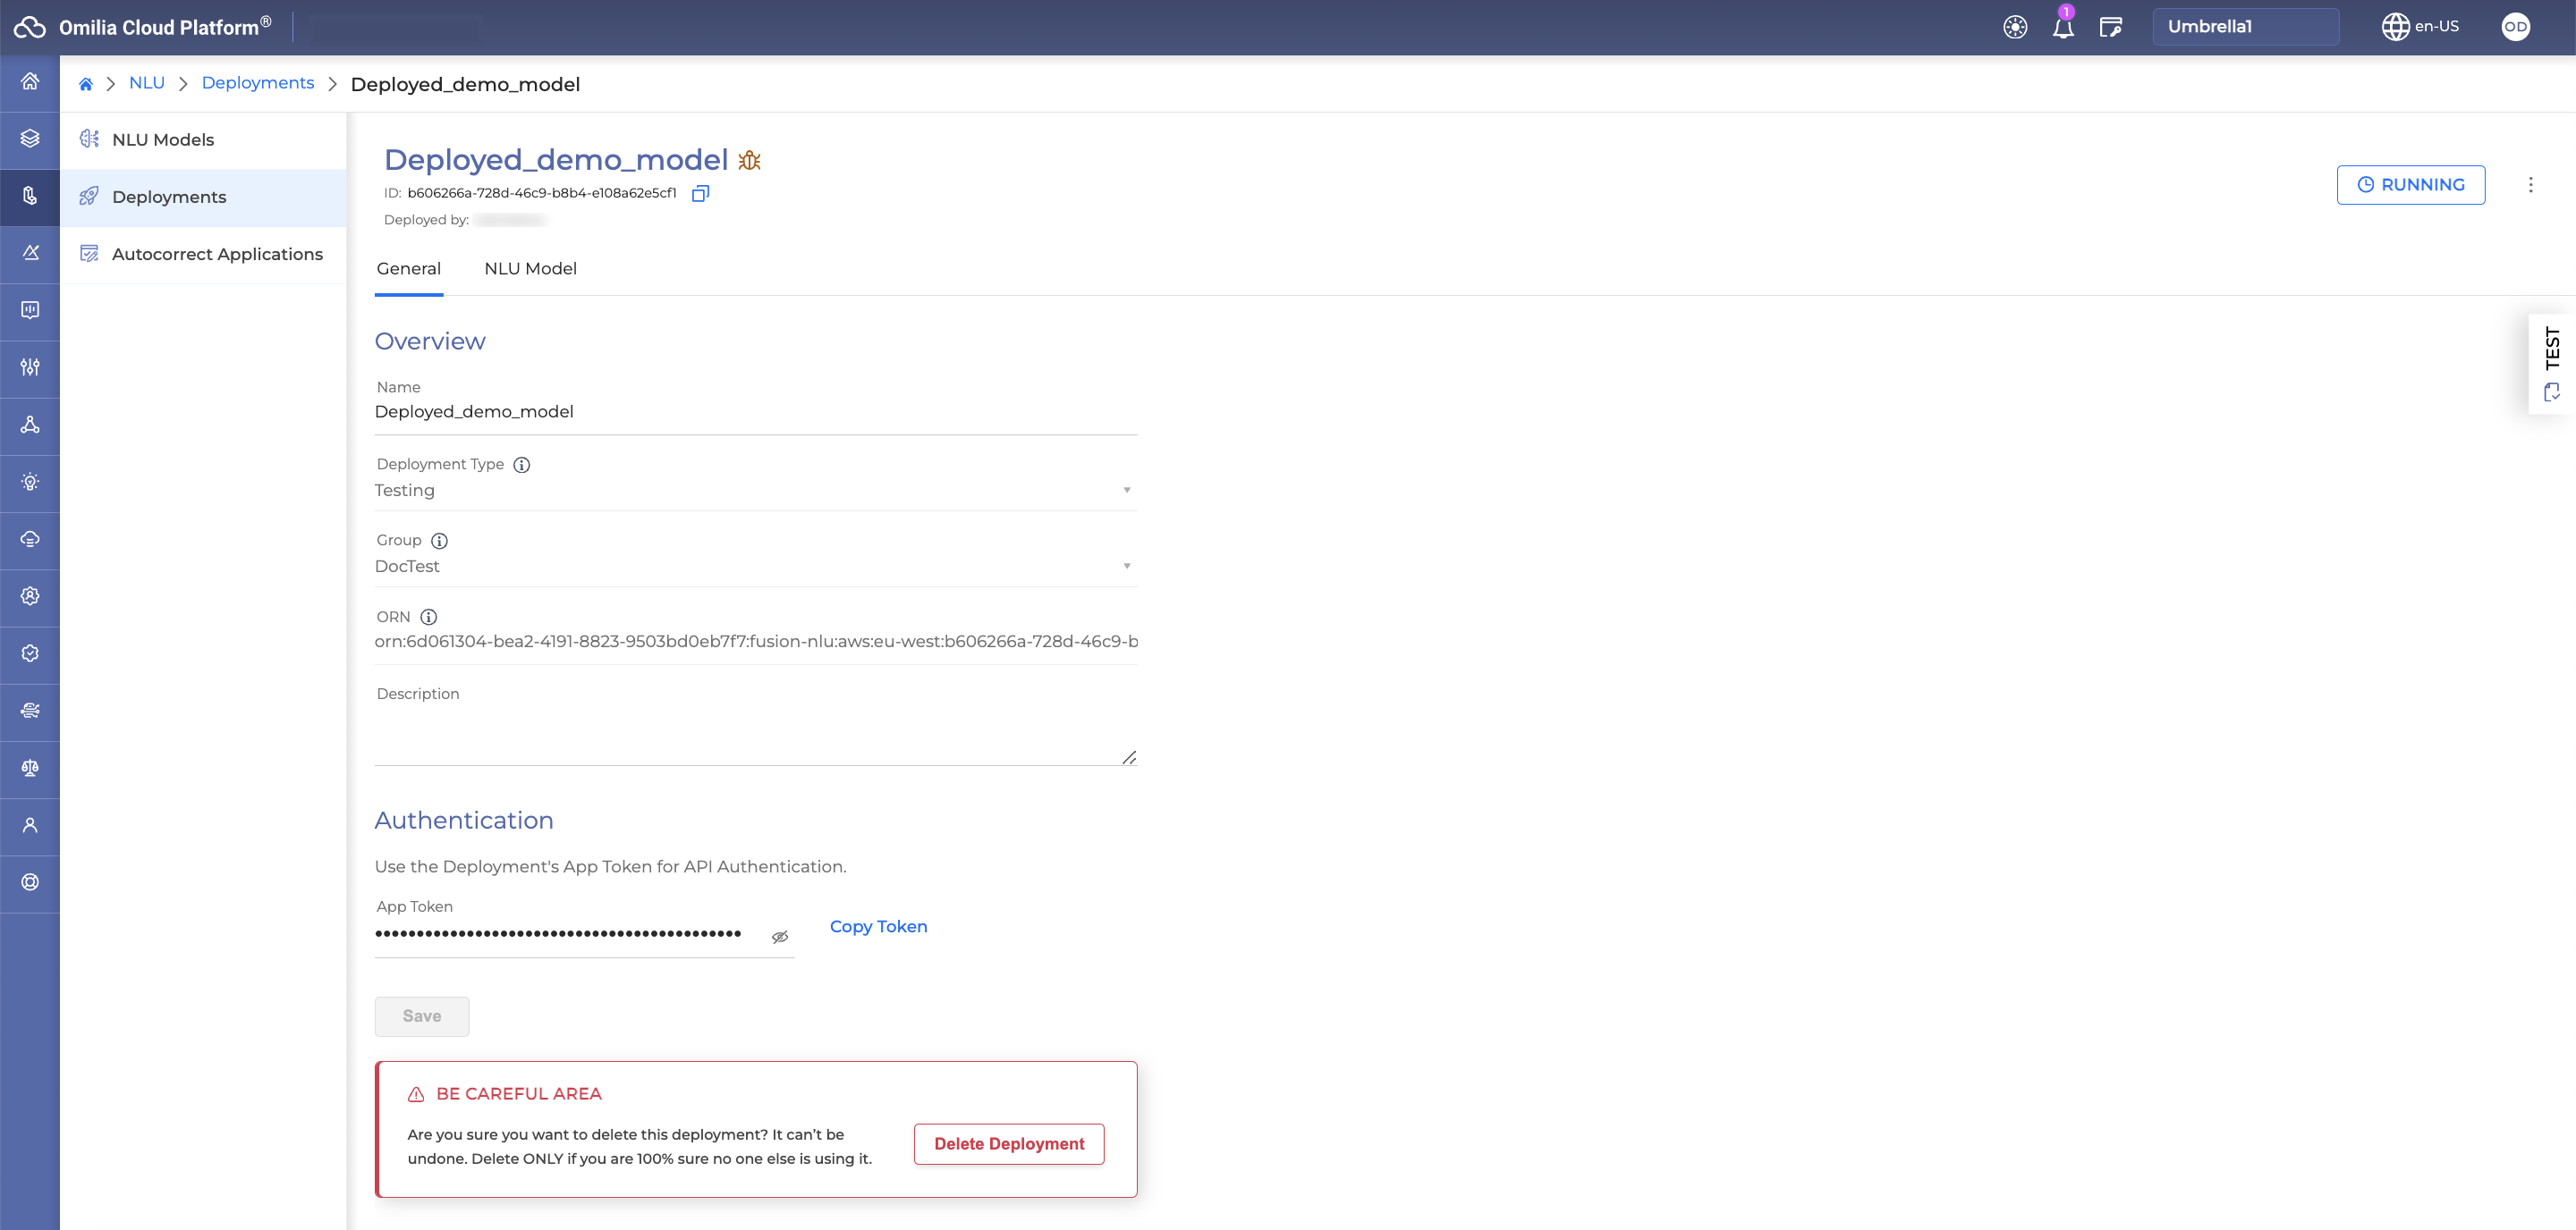Open the gear with person sidebar icon
Image resolution: width=2576 pixels, height=1230 pixels.
[x=30, y=595]
